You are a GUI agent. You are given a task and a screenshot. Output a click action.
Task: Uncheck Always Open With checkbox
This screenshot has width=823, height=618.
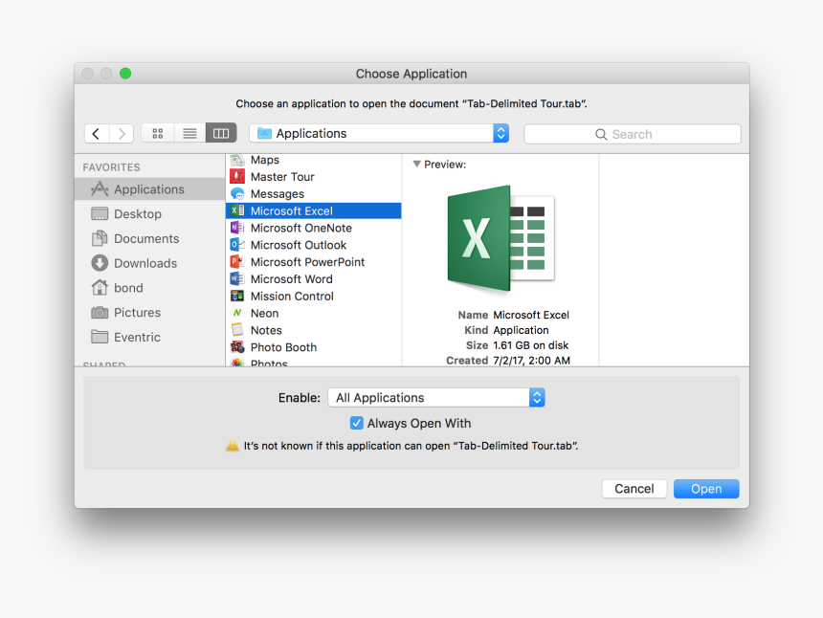[x=356, y=423]
